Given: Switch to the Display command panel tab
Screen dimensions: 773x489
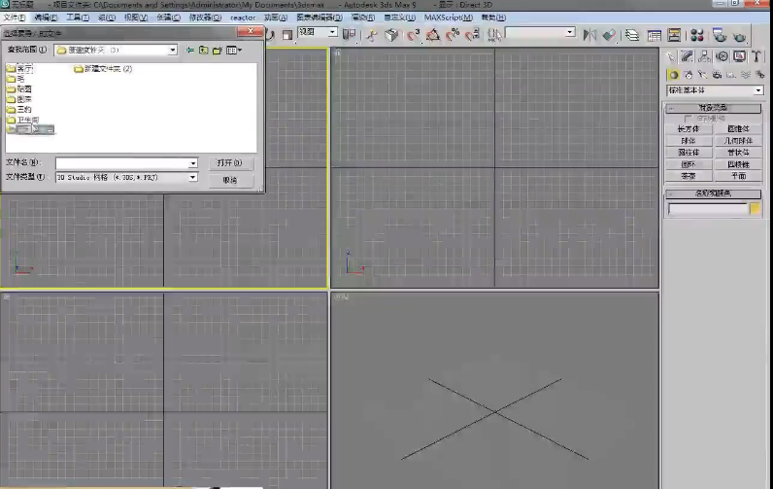Looking at the screenshot, I should [x=739, y=56].
